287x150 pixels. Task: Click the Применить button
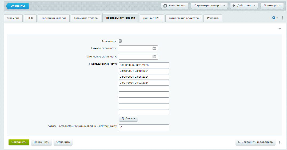pyautogui.click(x=41, y=142)
